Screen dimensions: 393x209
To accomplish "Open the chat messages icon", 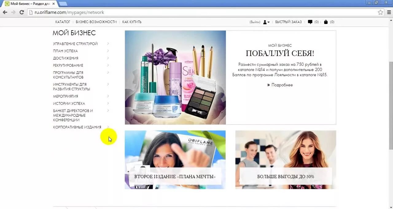I will click(310, 22).
